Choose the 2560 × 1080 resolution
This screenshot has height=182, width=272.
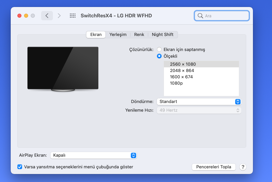coord(201,64)
